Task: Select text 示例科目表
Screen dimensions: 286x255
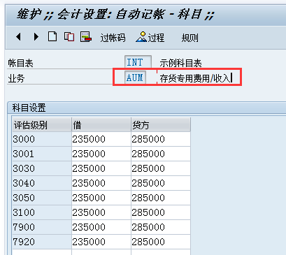Action: pyautogui.click(x=180, y=63)
